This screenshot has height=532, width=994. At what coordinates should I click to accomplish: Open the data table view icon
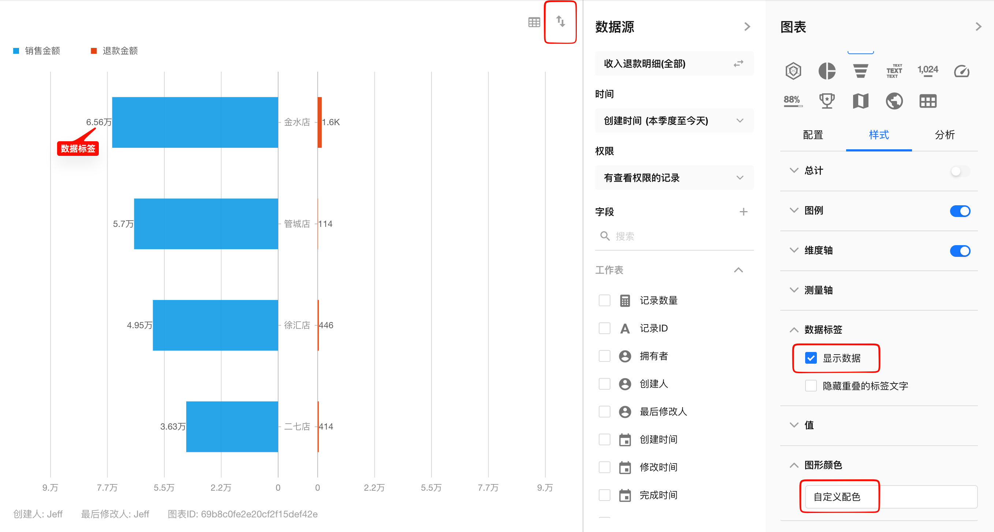pos(534,22)
